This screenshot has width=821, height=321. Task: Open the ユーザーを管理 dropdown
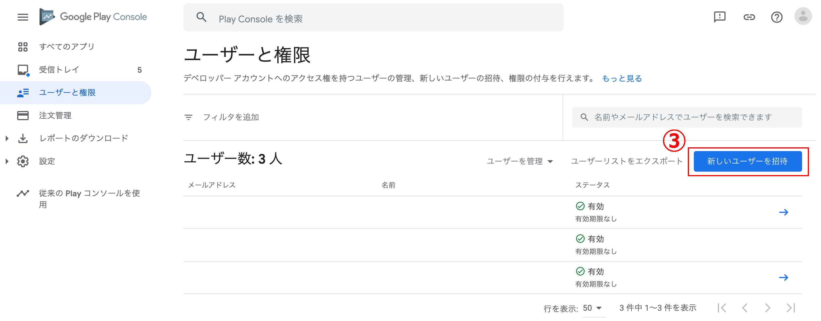coord(520,161)
